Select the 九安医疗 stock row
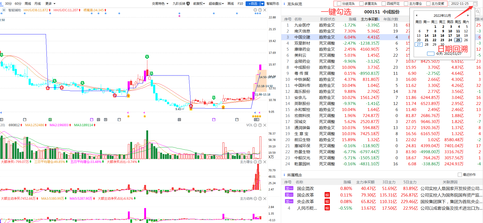This screenshot has height=223, width=483. click(x=382, y=25)
